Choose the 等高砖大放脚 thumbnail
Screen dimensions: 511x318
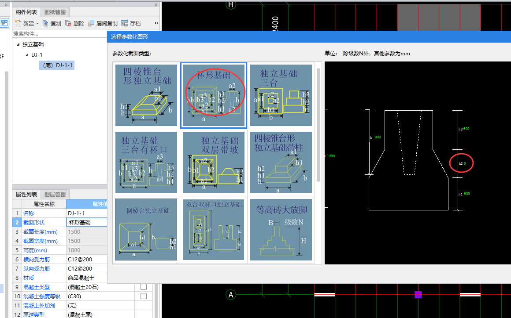tap(281, 229)
